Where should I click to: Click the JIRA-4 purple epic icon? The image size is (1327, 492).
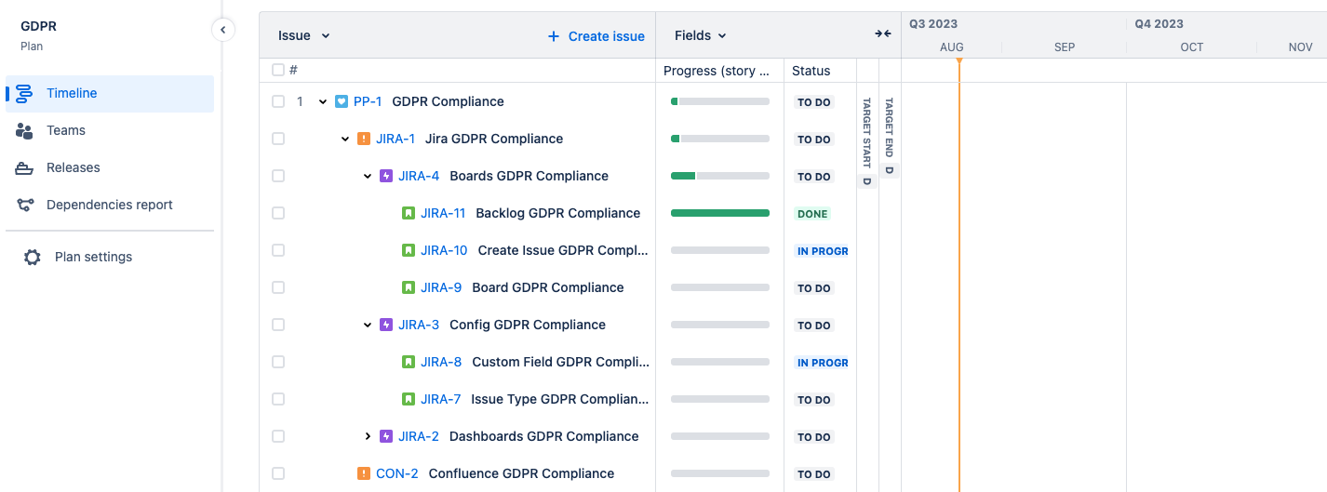tap(386, 176)
